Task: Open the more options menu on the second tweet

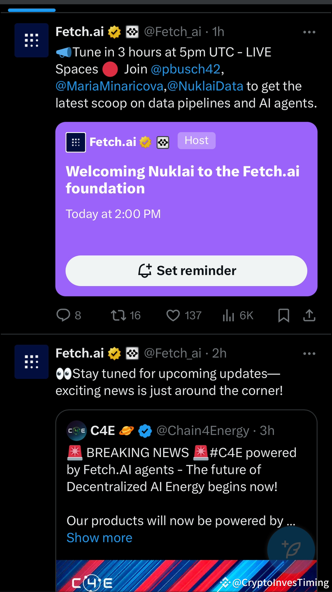Action: click(309, 353)
